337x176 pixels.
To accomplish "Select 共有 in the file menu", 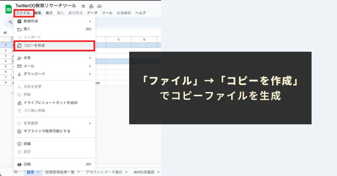I will (x=54, y=58).
